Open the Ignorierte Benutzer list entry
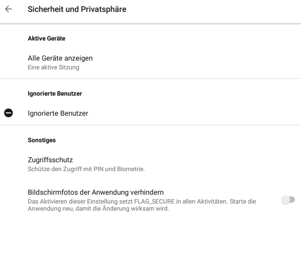This screenshot has height=253, width=301. [58, 113]
